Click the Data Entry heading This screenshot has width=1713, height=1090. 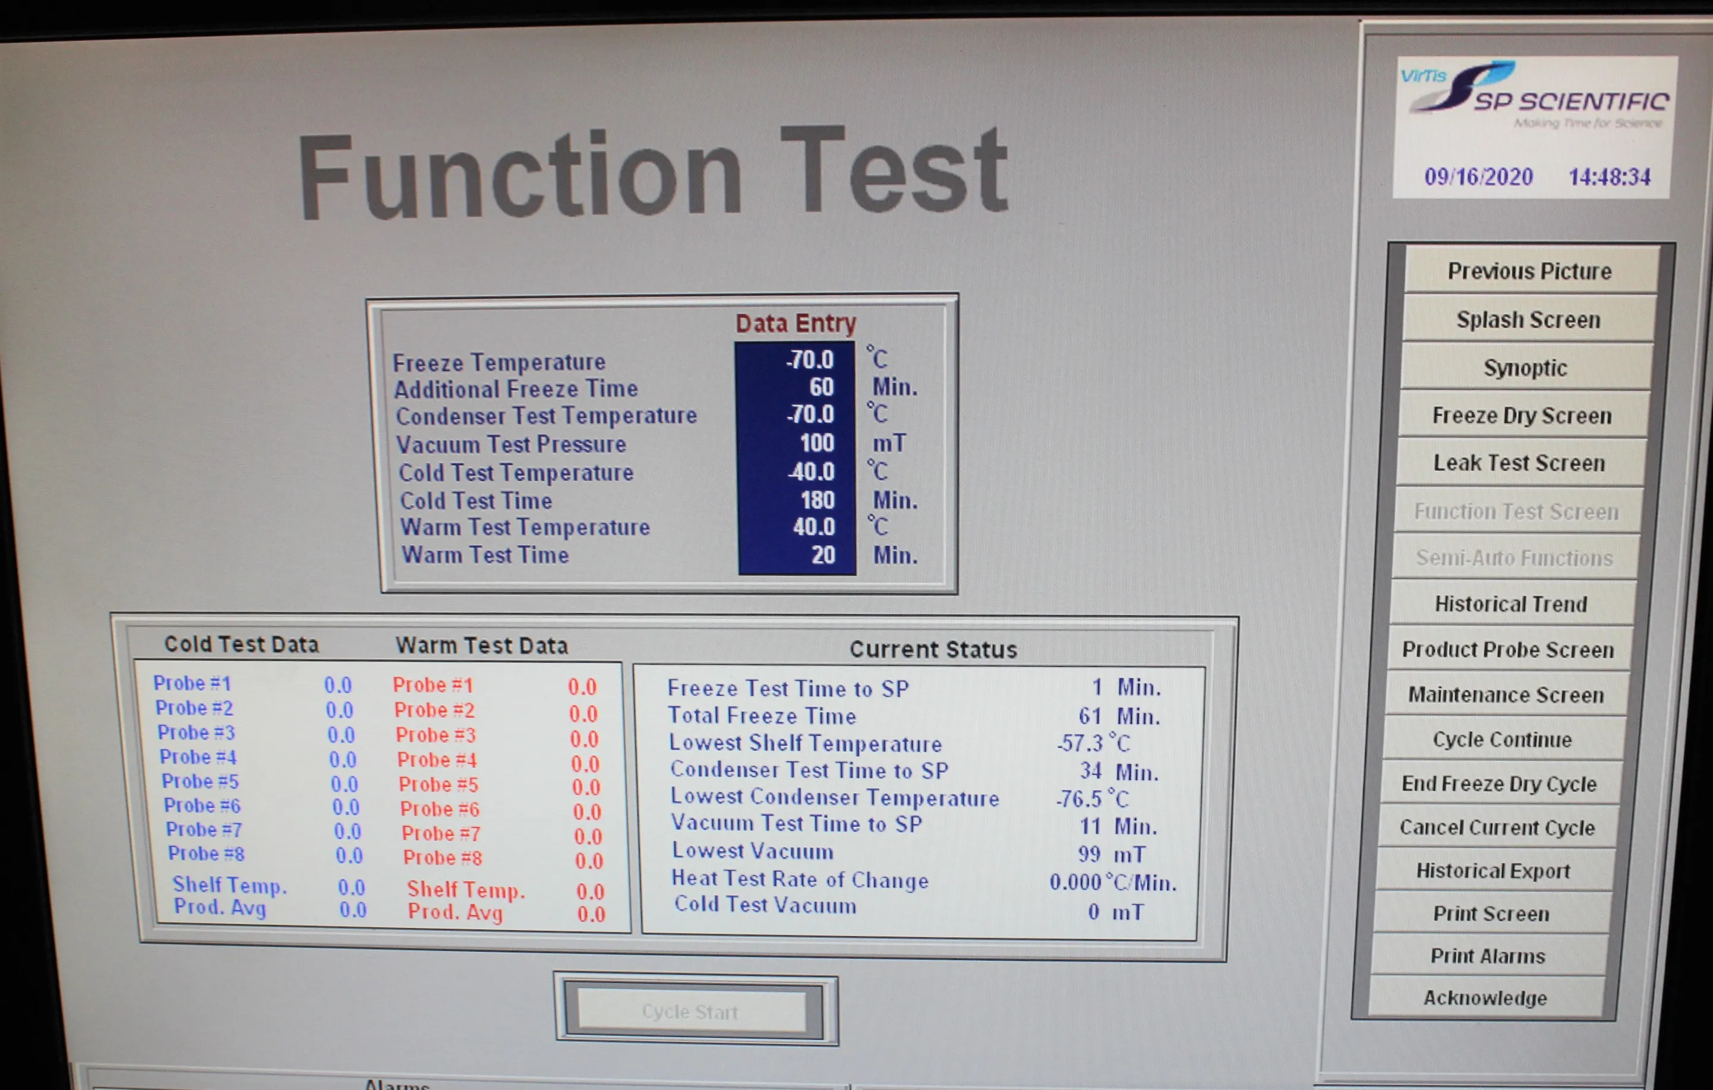point(796,323)
